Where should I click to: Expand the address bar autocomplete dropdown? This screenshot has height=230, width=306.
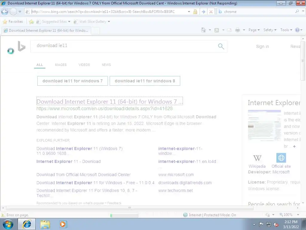[x=189, y=12]
